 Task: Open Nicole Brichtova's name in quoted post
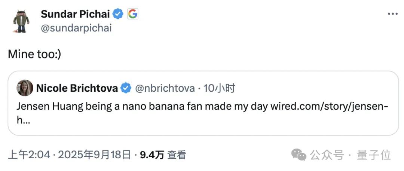[77, 88]
